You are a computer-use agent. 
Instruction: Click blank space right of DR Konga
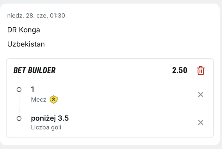point(127,30)
